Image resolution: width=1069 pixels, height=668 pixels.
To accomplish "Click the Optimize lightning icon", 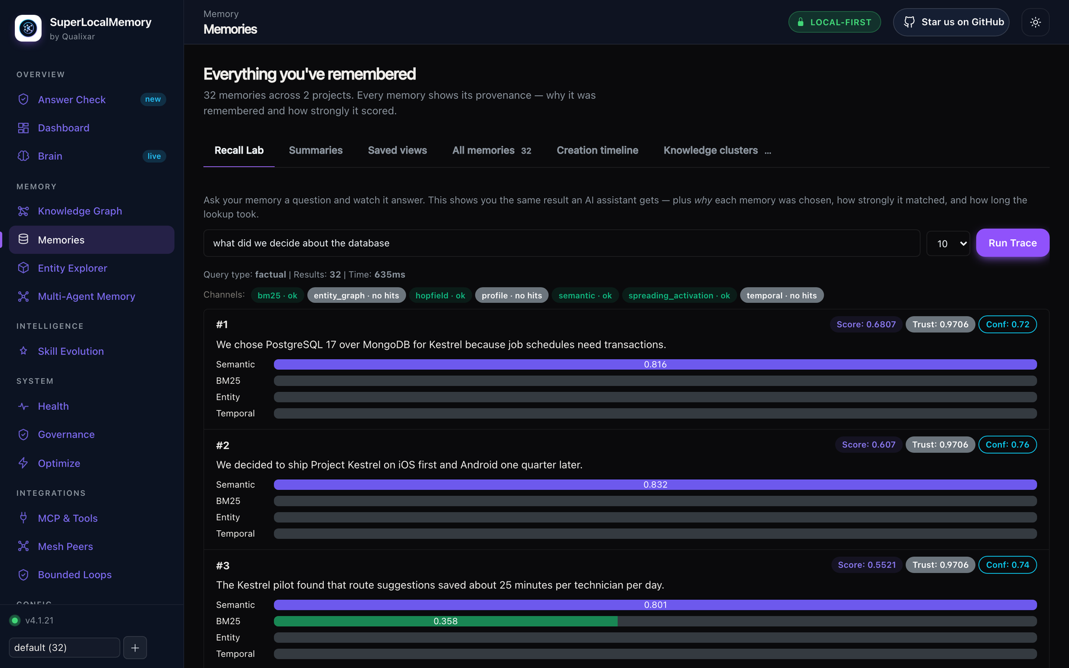I will [23, 463].
